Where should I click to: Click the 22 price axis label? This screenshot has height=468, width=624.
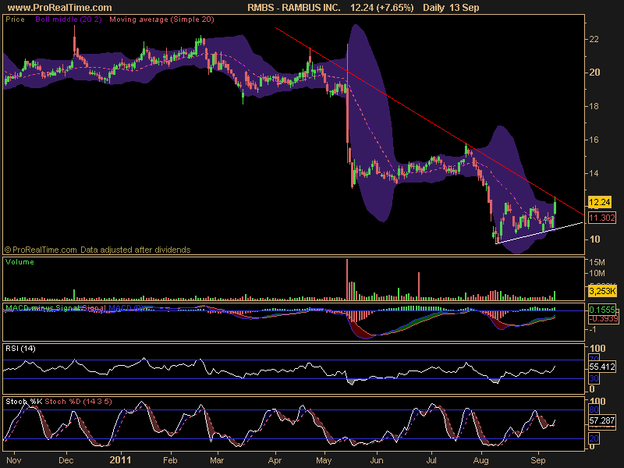(594, 39)
